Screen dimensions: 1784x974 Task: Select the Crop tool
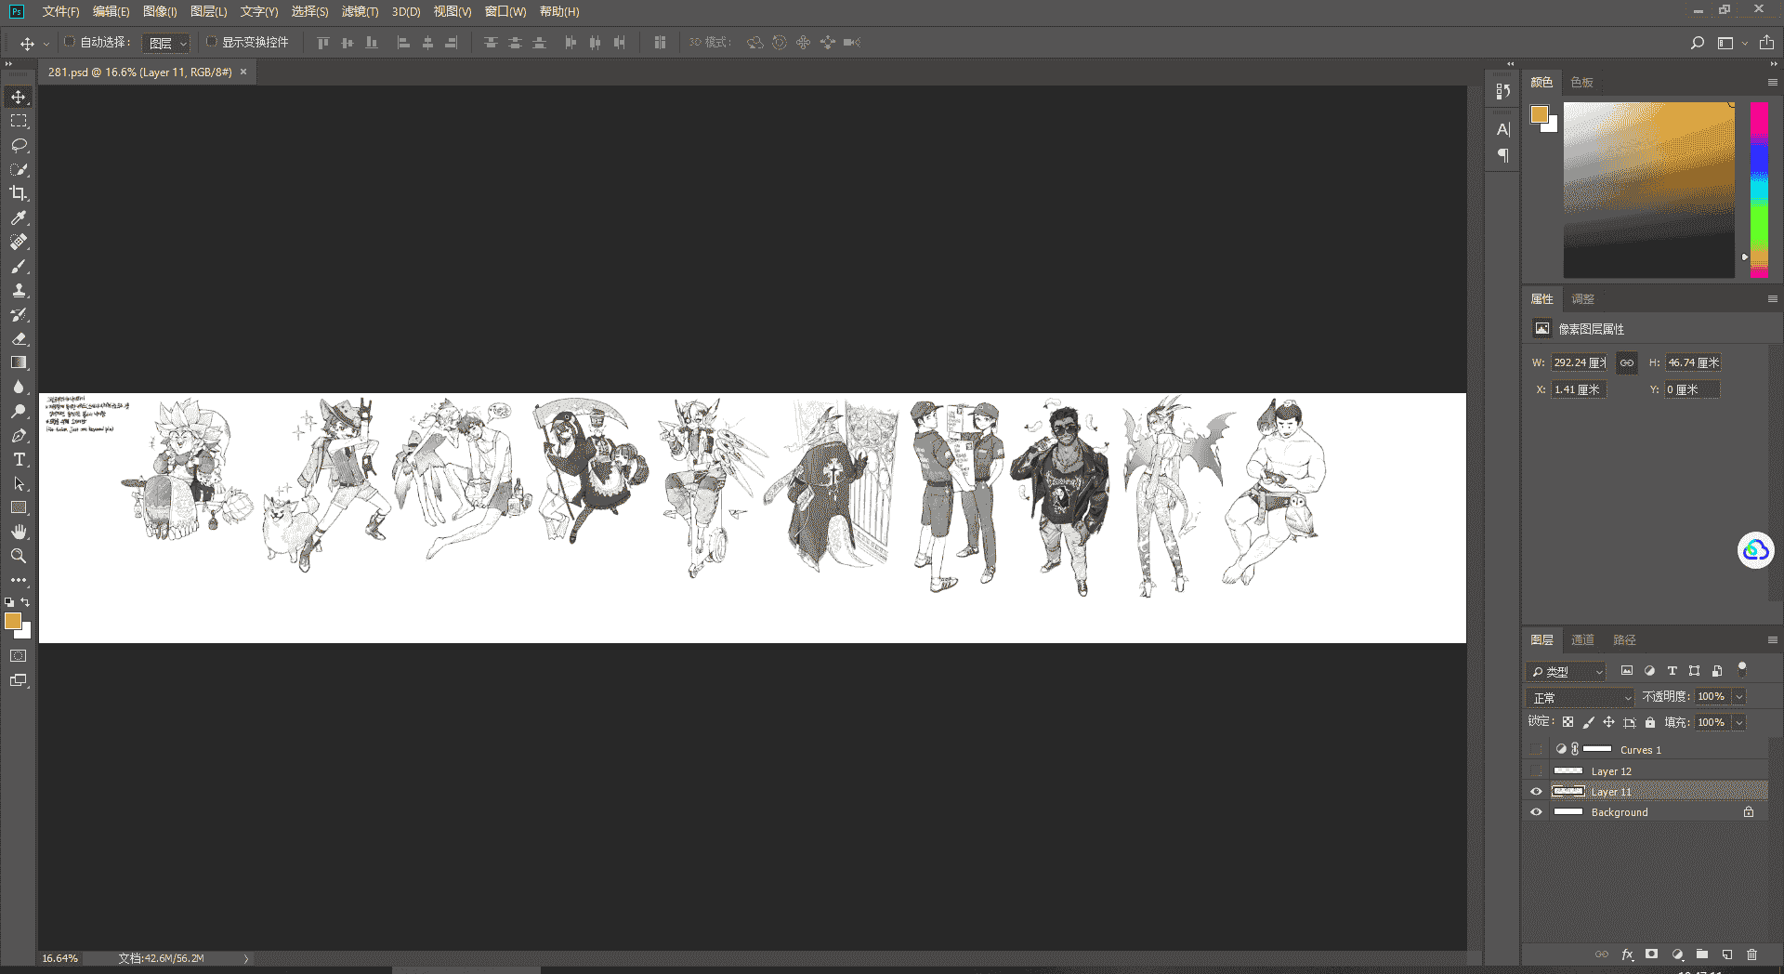19,193
